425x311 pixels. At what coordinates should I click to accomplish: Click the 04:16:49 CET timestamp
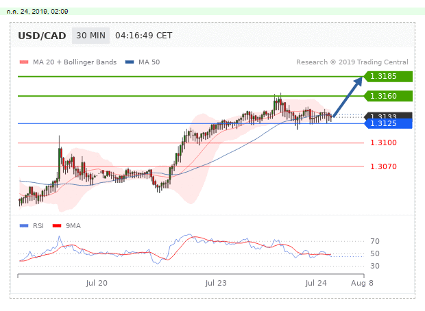tap(144, 36)
